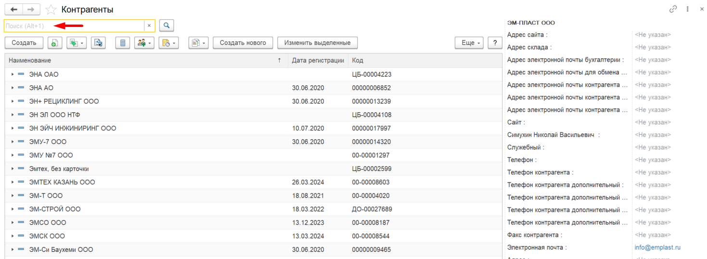Viewport: 707px width, 259px height.
Task: Expand the ЭМ-СТРОЙ ООО row
Action: coord(13,209)
